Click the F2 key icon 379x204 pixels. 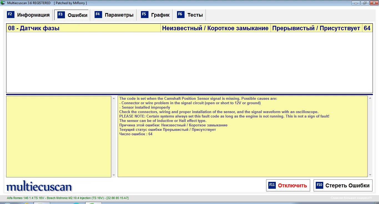pos(11,14)
